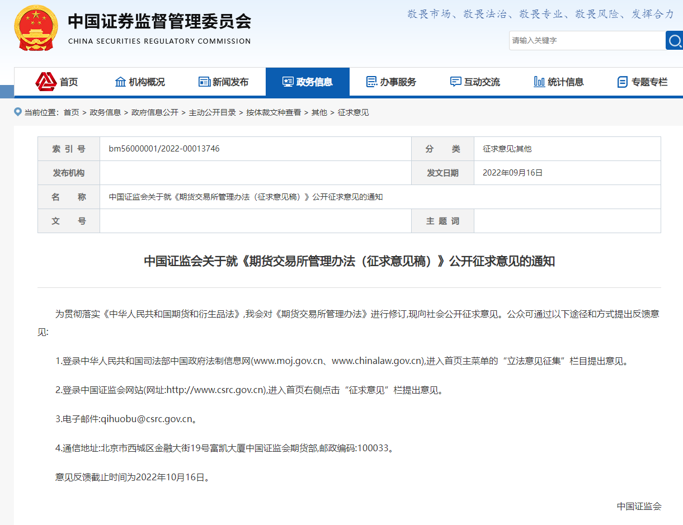This screenshot has width=683, height=525.
Task: Open the 征求意见 breadcrumb link
Action: (x=352, y=112)
